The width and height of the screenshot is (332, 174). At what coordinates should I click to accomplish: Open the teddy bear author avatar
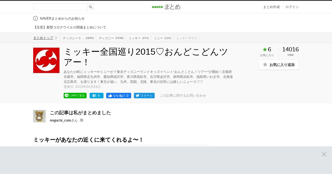(x=39, y=116)
